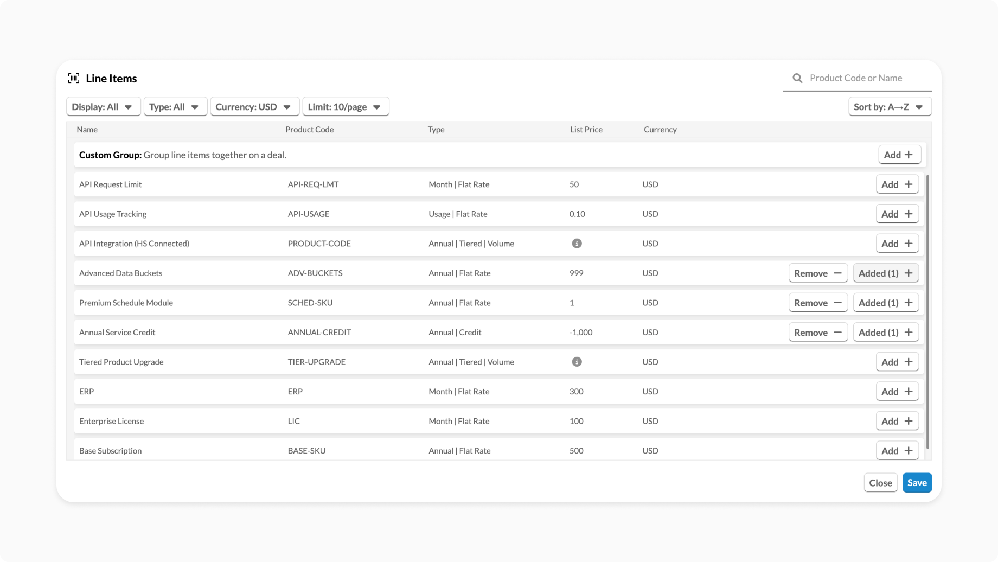Select the Enterprise License row name
Image resolution: width=998 pixels, height=562 pixels.
coord(111,421)
